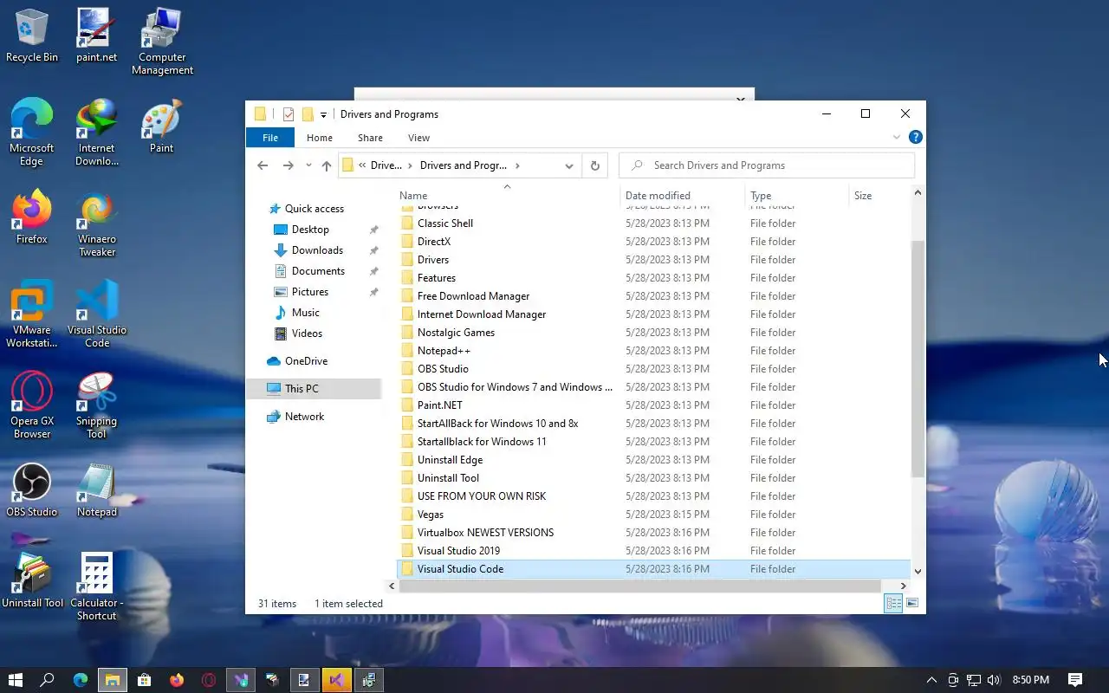The width and height of the screenshot is (1109, 693).
Task: Click the vertical scrollbar thumb in file list
Action: coord(918,359)
